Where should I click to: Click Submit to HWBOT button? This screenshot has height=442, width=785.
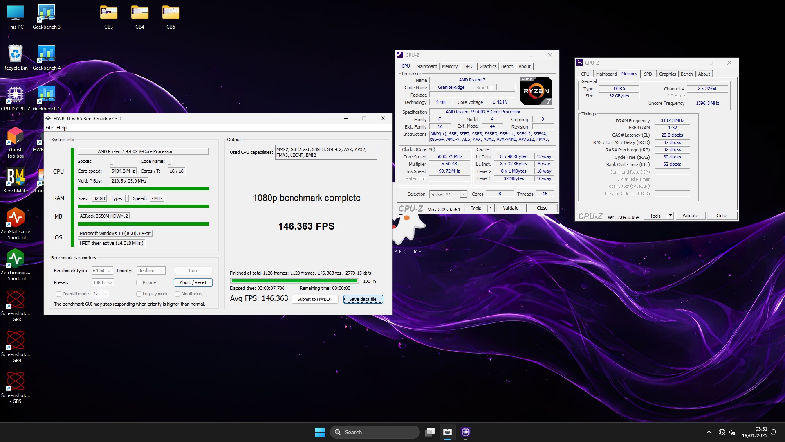tap(315, 299)
